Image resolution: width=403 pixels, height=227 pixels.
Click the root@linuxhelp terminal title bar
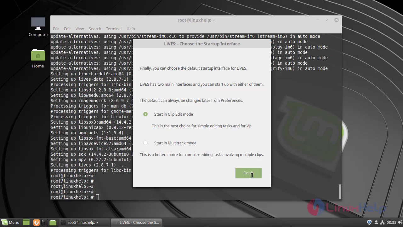tap(196, 20)
